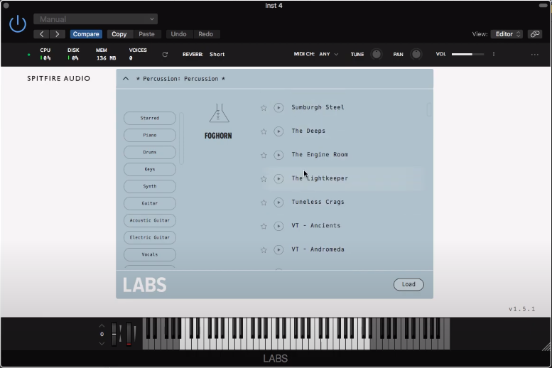This screenshot has height=368, width=552.
Task: Click the large LABS logo
Action: [144, 286]
